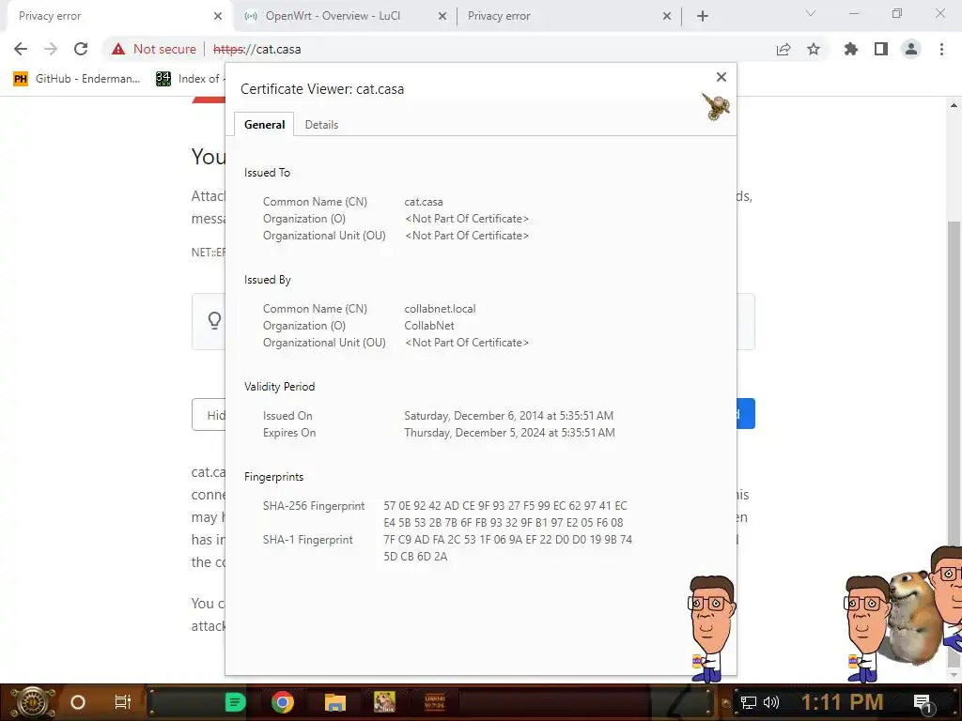The width and height of the screenshot is (962, 721).
Task: Open the notification center icon
Action: [923, 703]
